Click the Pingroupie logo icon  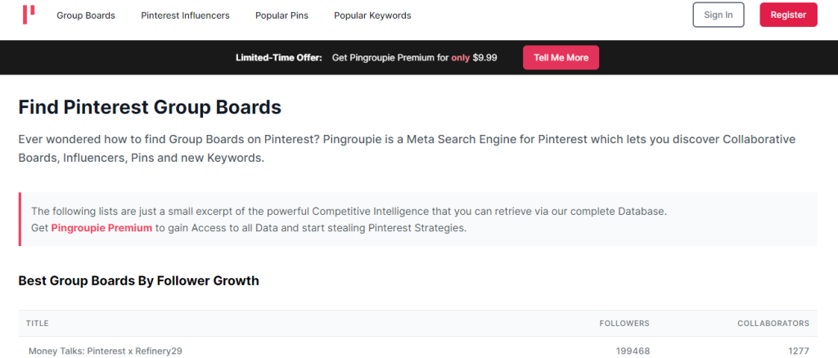click(x=29, y=15)
